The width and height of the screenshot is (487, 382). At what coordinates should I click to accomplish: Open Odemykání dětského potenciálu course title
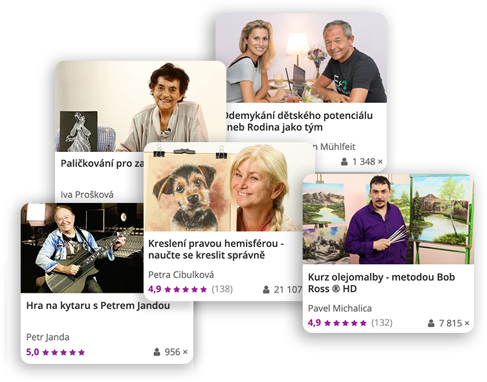click(299, 121)
